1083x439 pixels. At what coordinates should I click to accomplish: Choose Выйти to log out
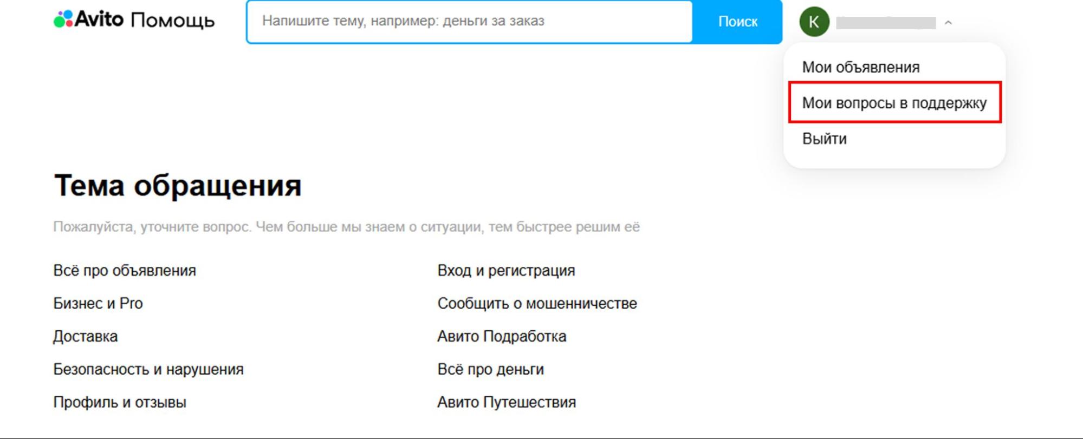(824, 139)
